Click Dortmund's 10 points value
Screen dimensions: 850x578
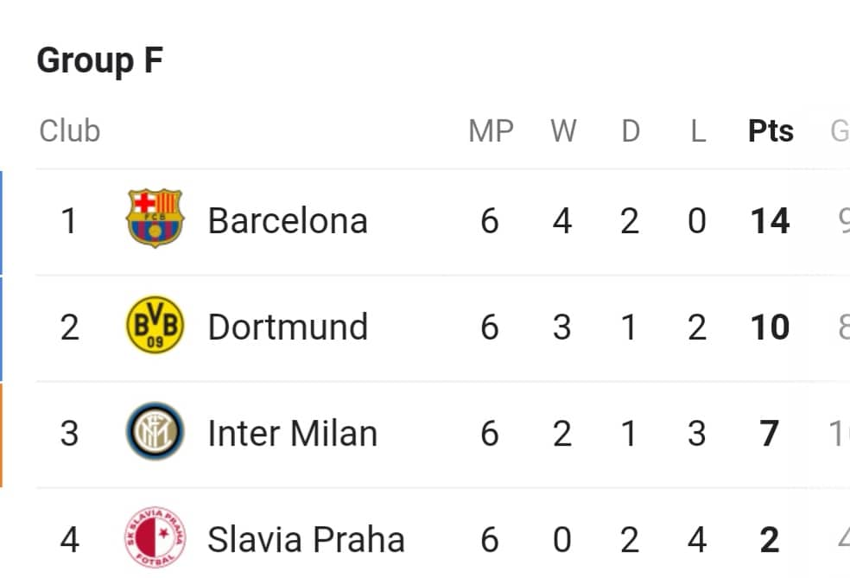770,327
